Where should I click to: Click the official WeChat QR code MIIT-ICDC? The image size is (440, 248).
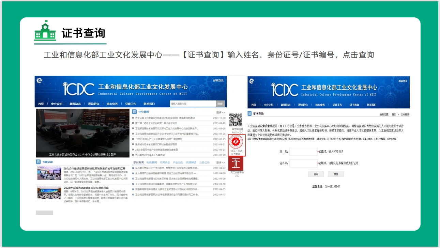[236, 120]
